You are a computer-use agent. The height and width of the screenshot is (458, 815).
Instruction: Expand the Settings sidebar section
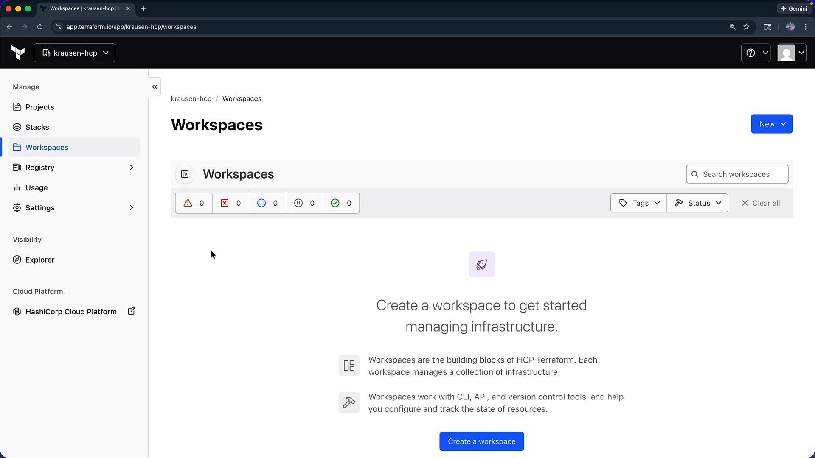pyautogui.click(x=74, y=208)
